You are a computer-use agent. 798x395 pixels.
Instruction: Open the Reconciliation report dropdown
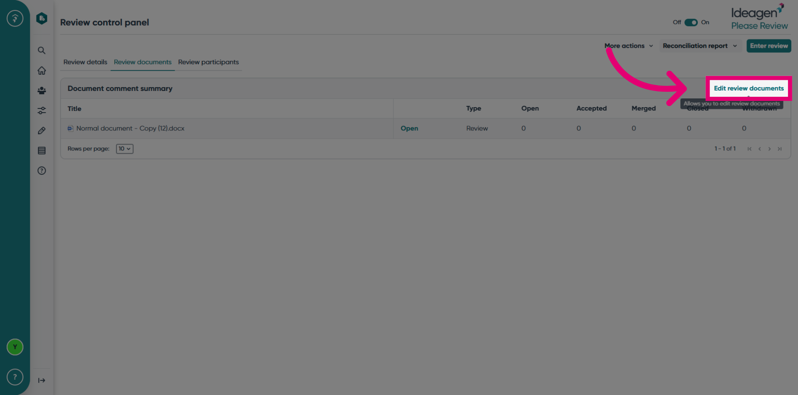pyautogui.click(x=700, y=46)
